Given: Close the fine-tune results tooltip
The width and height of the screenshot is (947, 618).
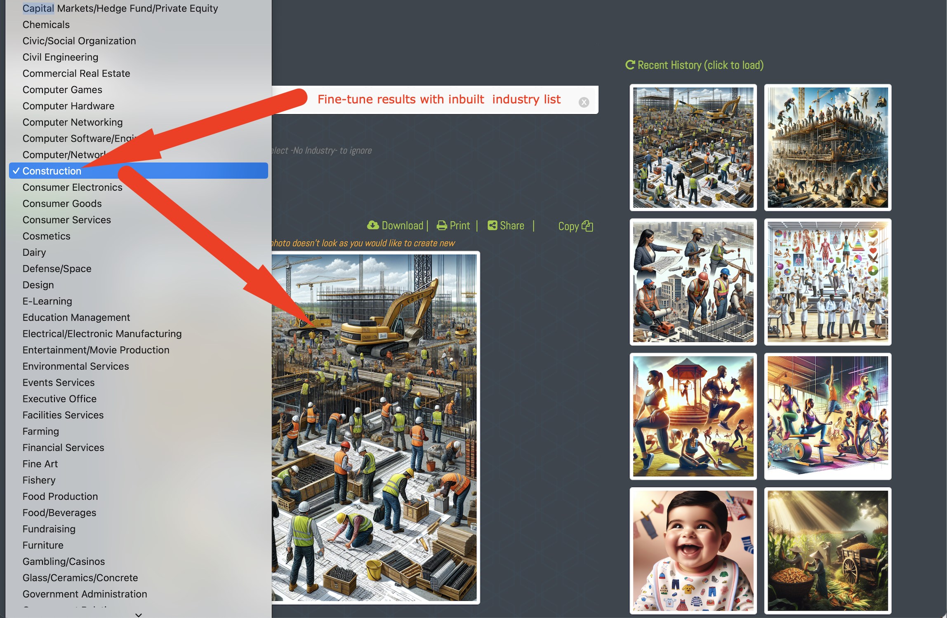Looking at the screenshot, I should coord(584,102).
